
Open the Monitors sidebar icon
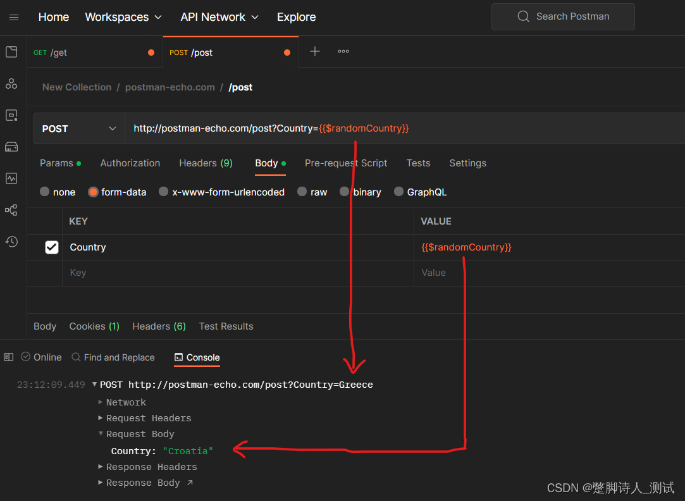(11, 178)
